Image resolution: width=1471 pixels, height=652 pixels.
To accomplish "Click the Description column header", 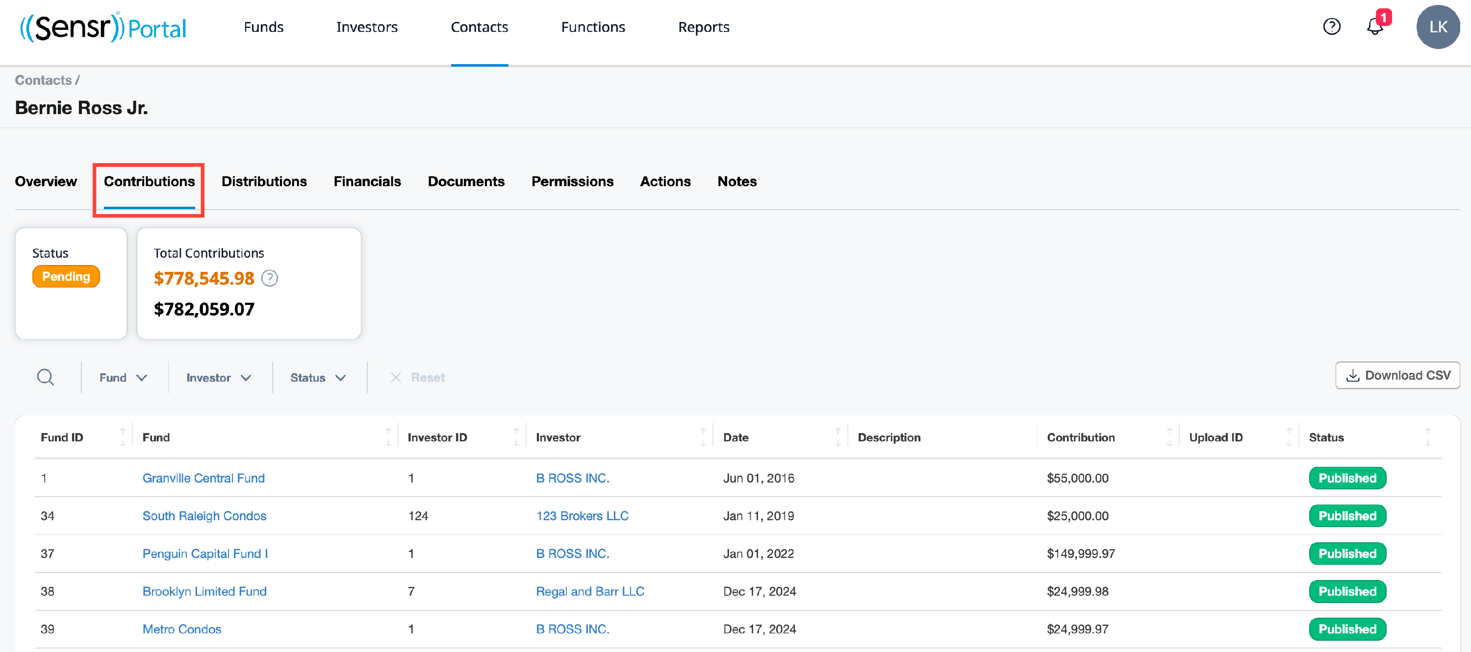I will [x=889, y=437].
